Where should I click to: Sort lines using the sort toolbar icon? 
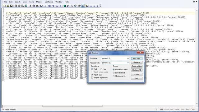[x=72, y=6]
